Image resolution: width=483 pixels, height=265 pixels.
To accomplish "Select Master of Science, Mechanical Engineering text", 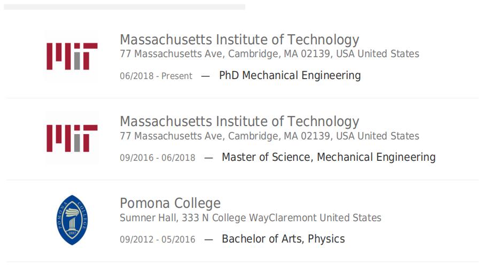I will (329, 157).
